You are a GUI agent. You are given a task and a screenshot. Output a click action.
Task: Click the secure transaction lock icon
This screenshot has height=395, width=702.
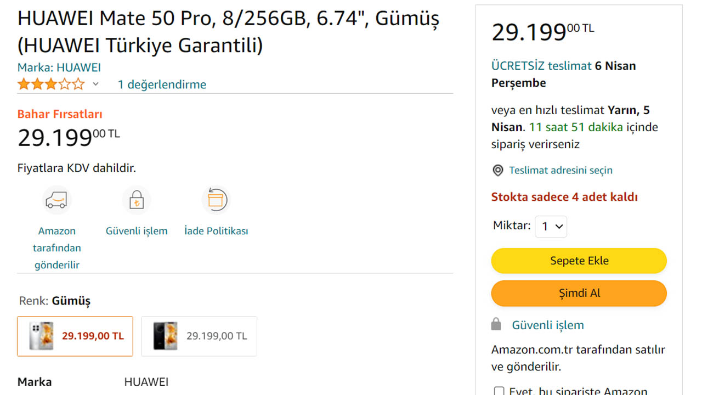click(136, 200)
